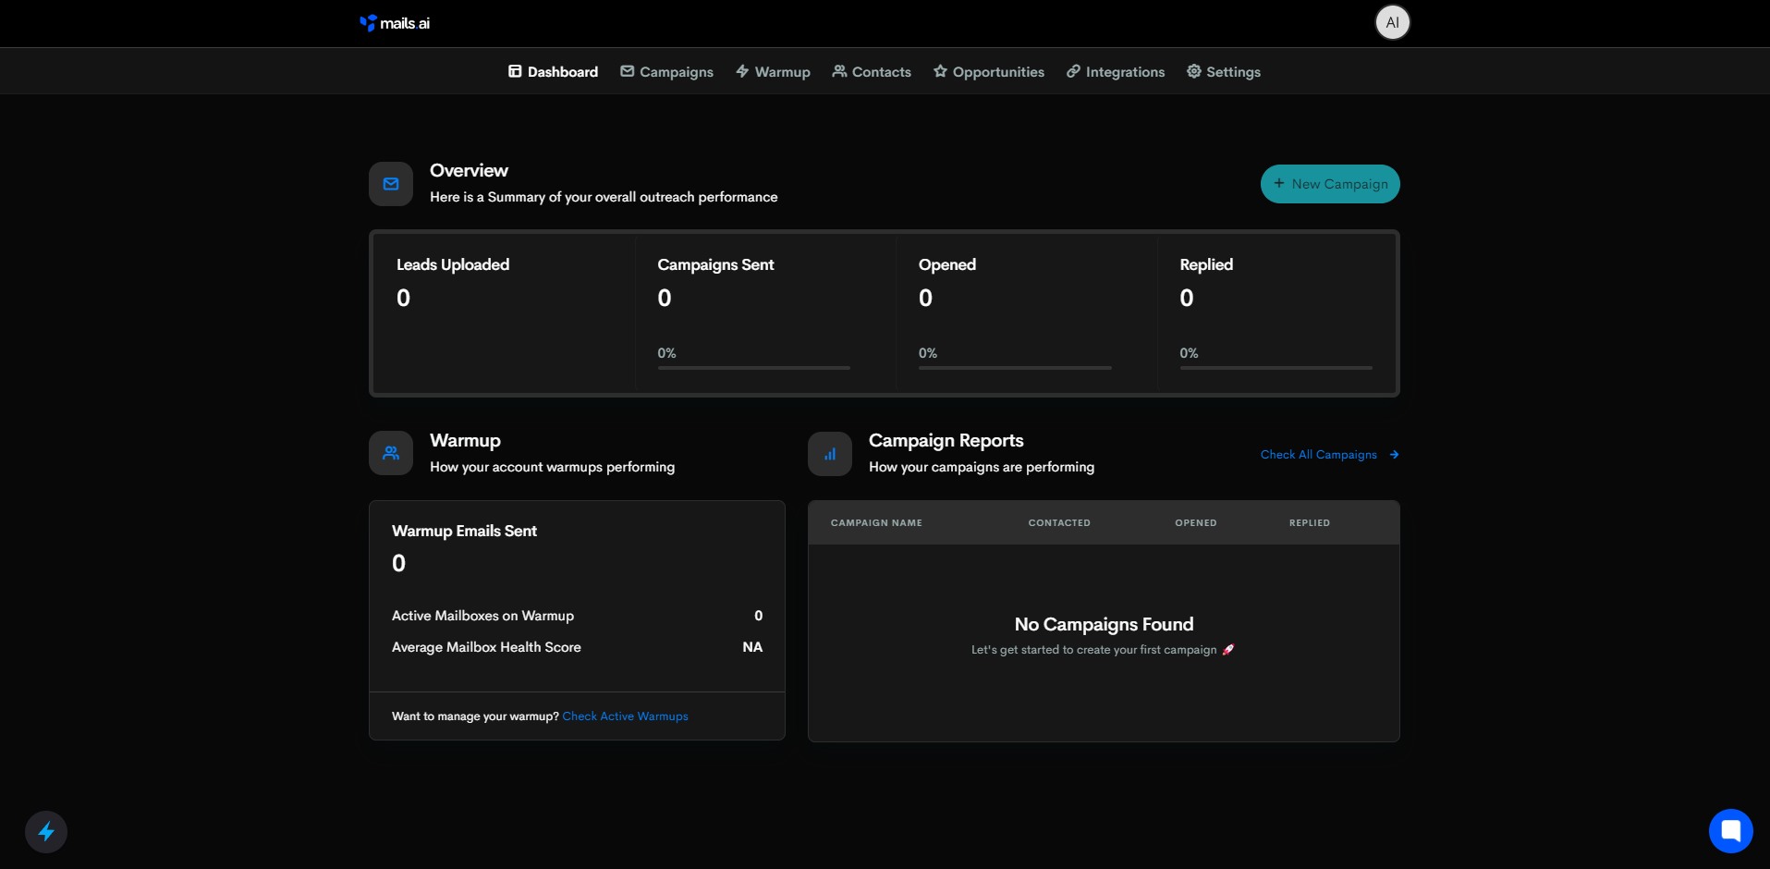Switch to the Warmup tab
1770x869 pixels.
773,72
